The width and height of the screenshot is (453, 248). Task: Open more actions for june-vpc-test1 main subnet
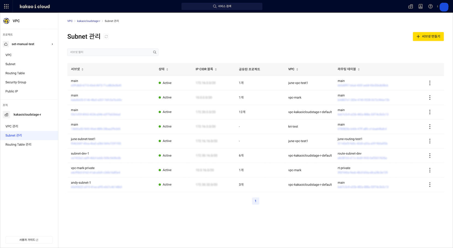(x=430, y=83)
